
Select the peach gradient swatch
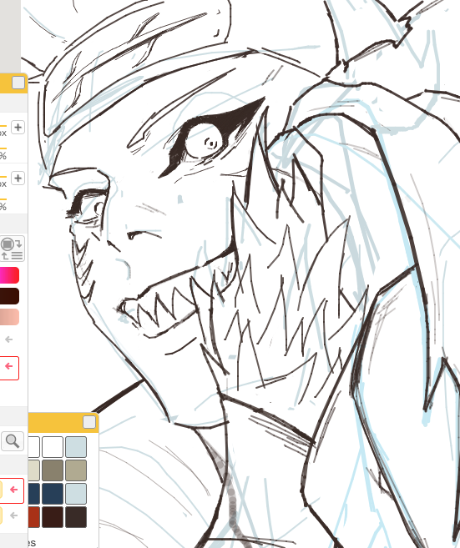click(x=9, y=317)
